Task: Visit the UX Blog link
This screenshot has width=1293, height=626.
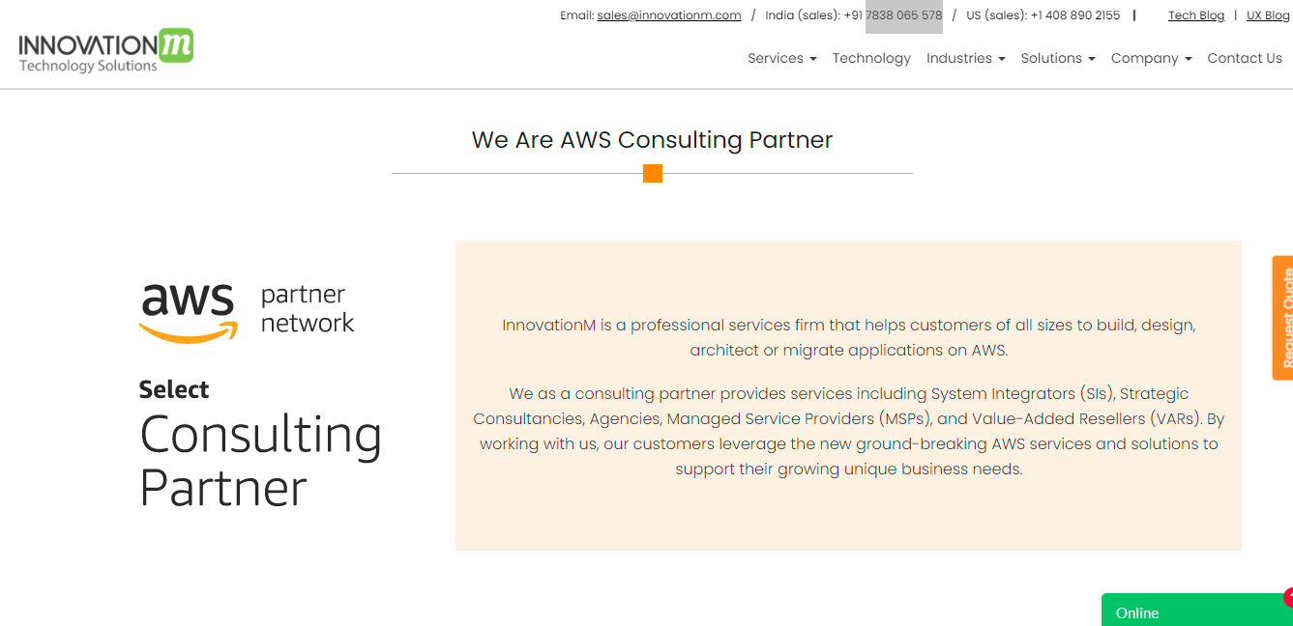Action: tap(1267, 15)
